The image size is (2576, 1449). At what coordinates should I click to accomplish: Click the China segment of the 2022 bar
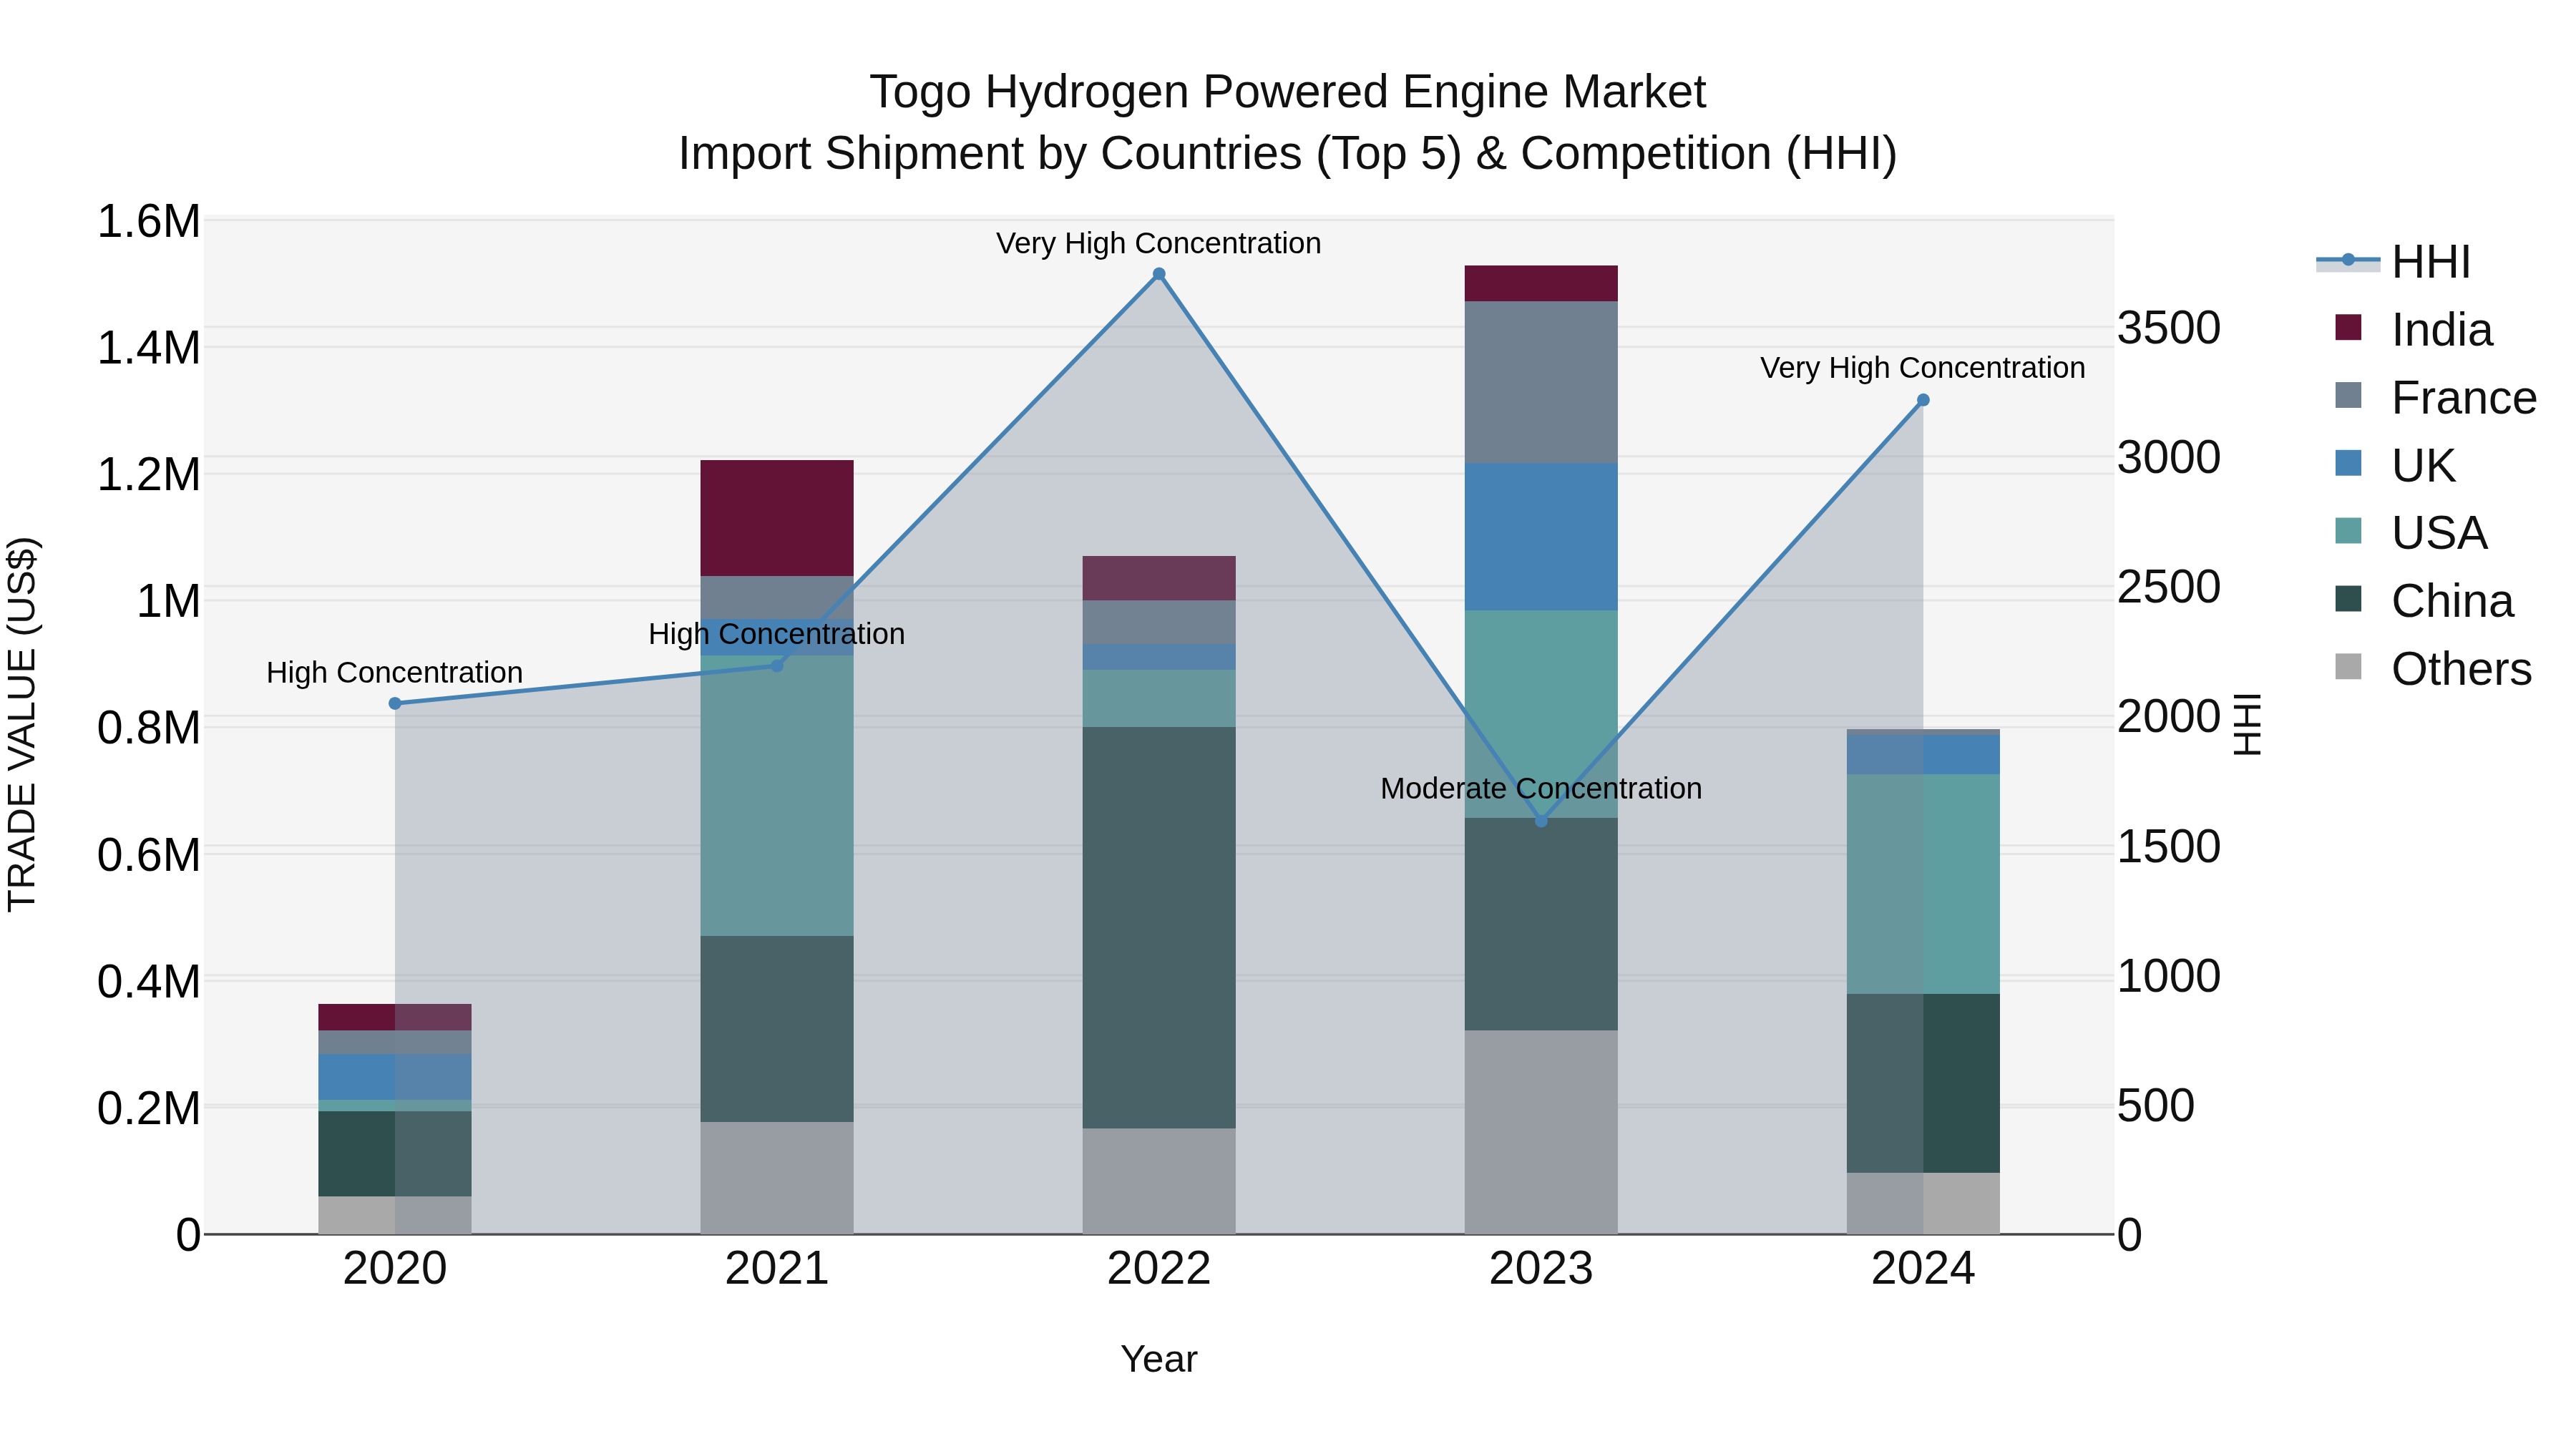(1159, 928)
